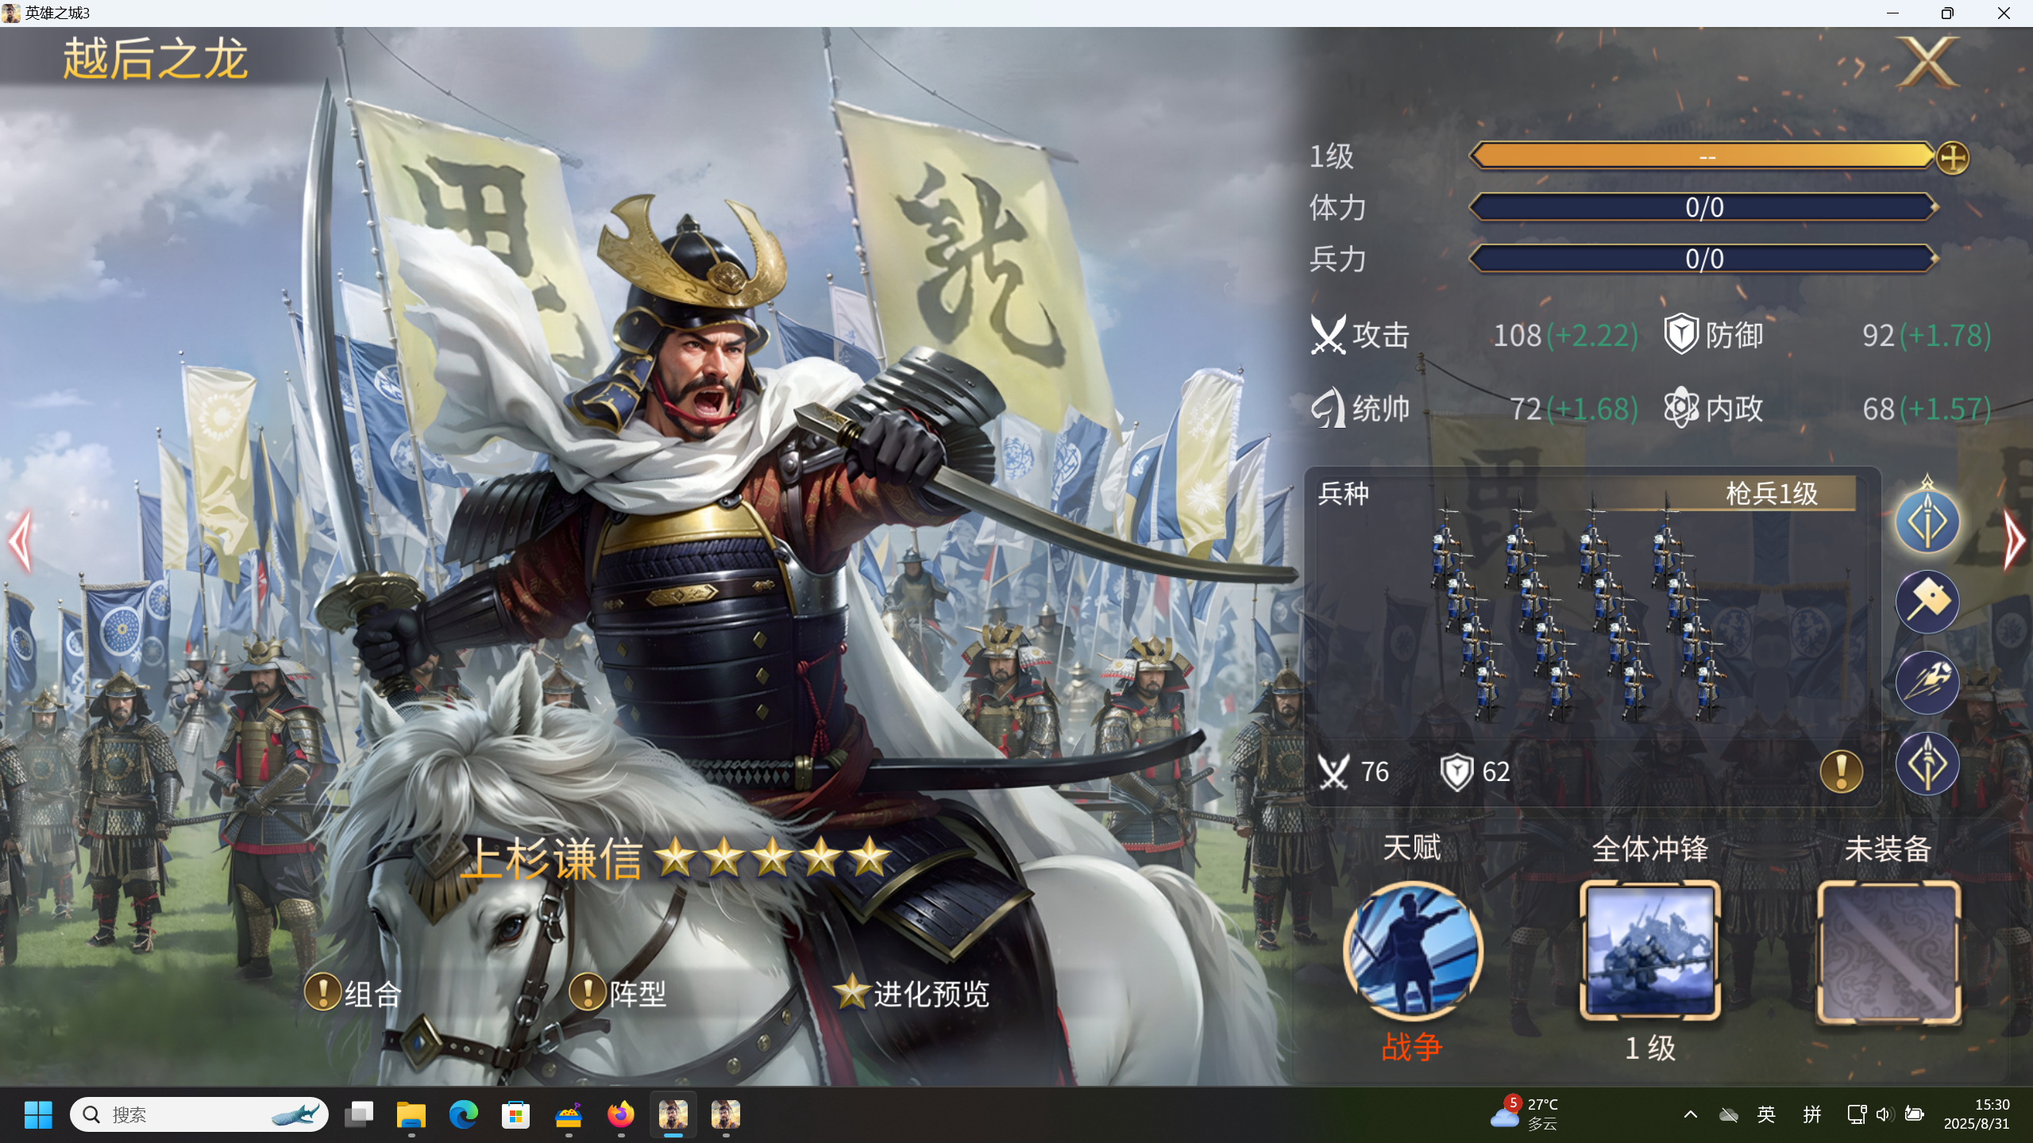Go to next hero with right red arrow

[2013, 541]
